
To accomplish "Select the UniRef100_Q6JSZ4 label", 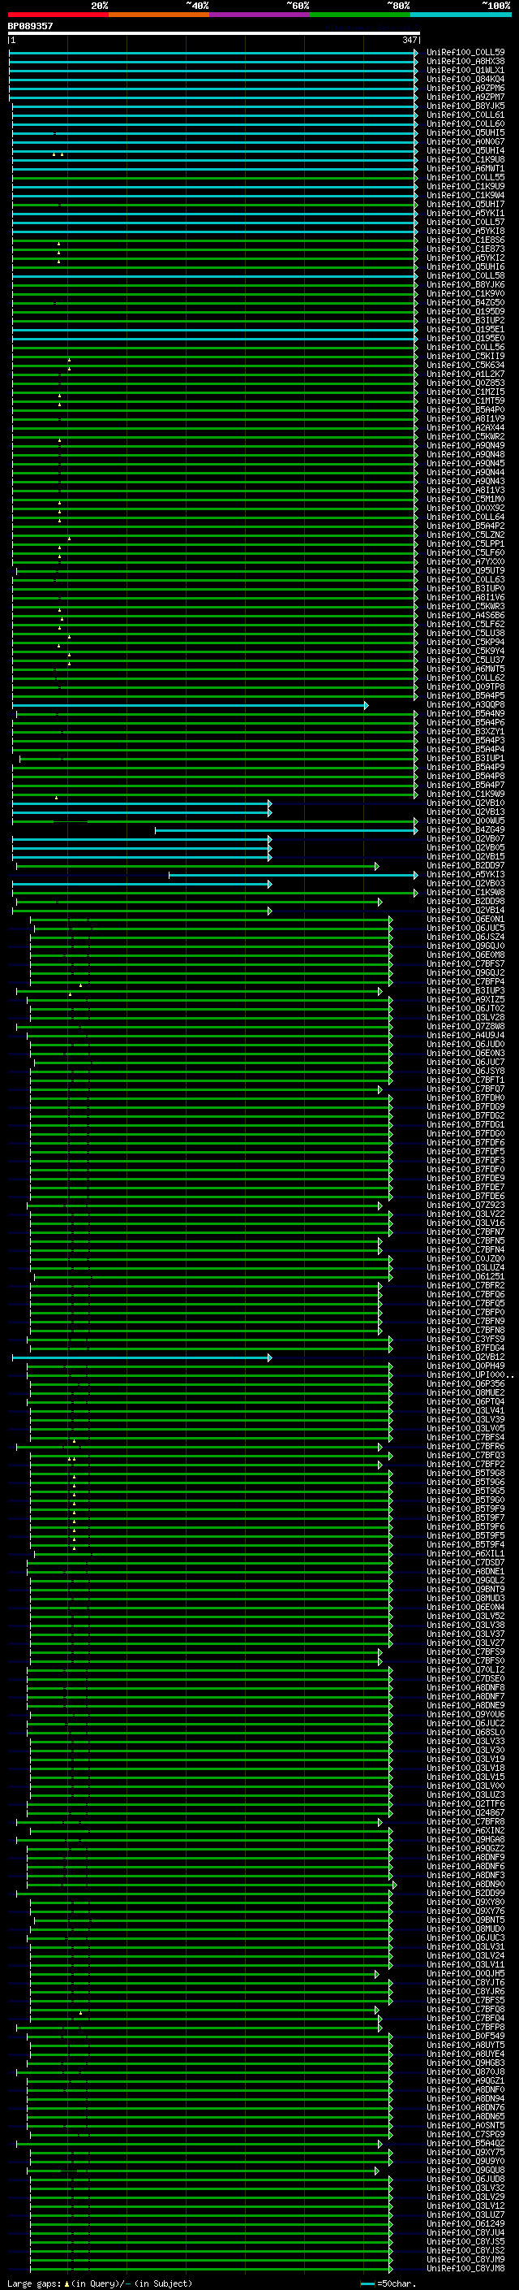I will coord(465,937).
